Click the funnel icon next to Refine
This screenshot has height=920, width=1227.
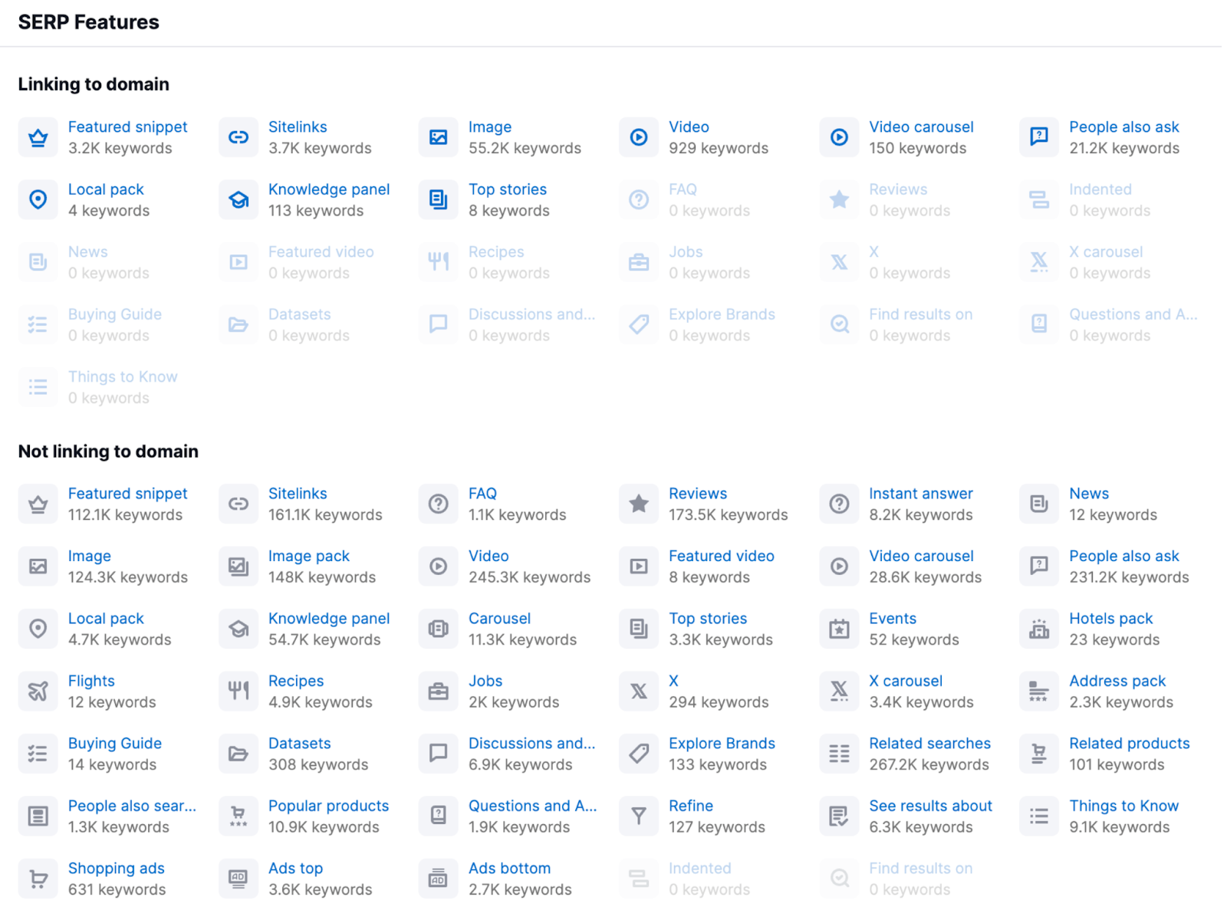pyautogui.click(x=639, y=816)
